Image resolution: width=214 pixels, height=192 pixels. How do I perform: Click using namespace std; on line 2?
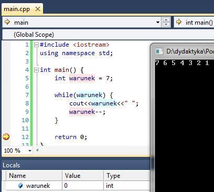77,53
